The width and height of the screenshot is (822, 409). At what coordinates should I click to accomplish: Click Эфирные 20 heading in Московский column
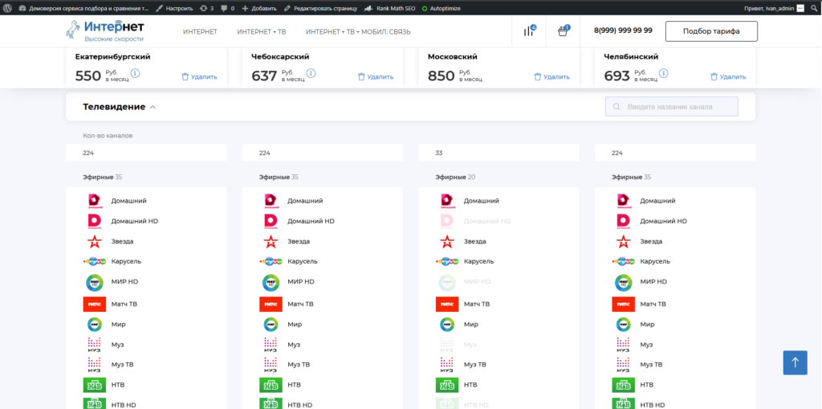tap(455, 177)
